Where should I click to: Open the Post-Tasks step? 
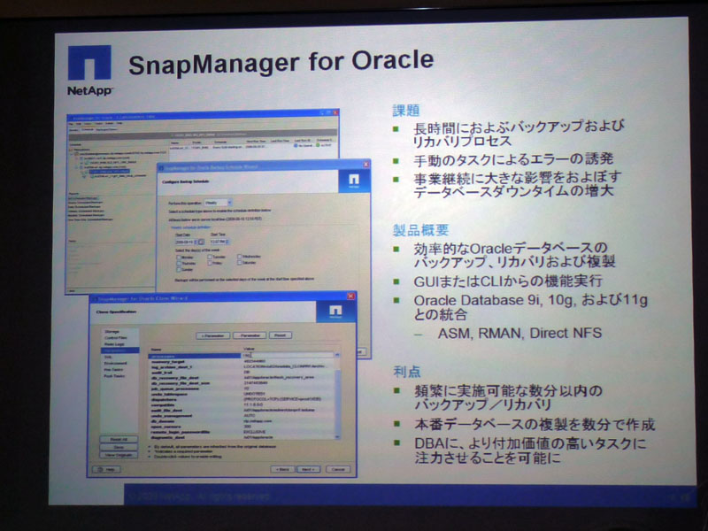(115, 375)
